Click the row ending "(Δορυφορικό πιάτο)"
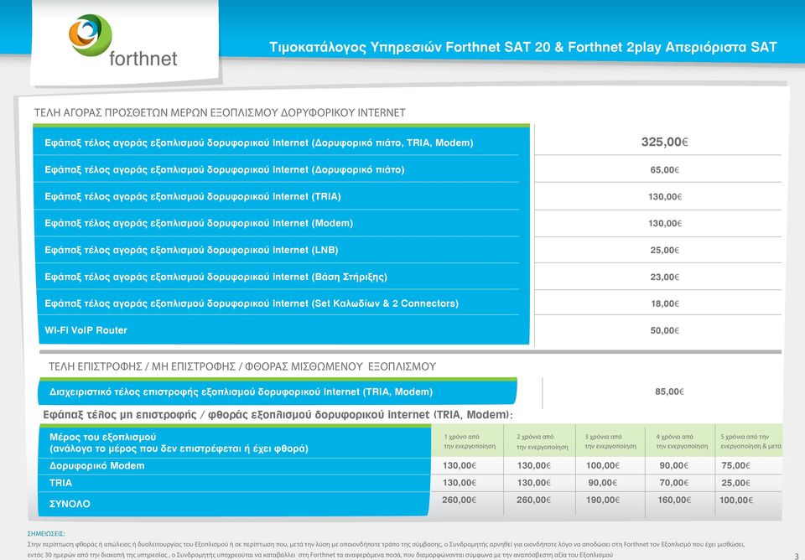 (x=281, y=169)
